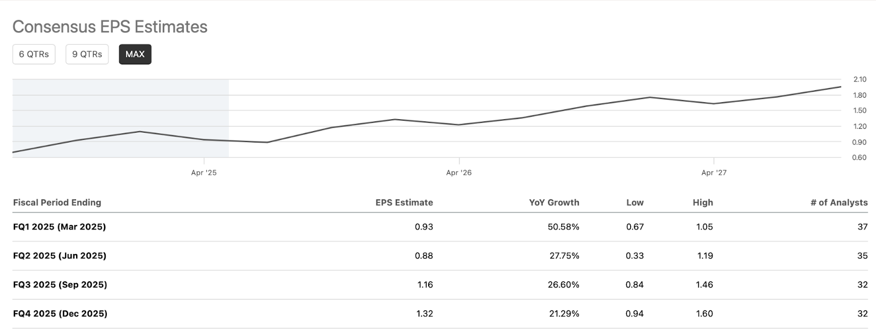The width and height of the screenshot is (876, 330).
Task: Click the Consensus EPS Estimates heading
Action: point(110,27)
